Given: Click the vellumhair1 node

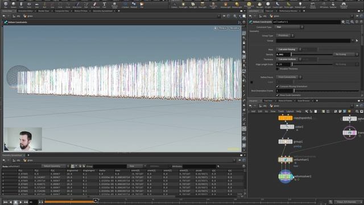Looking at the screenshot, I should (286, 160).
